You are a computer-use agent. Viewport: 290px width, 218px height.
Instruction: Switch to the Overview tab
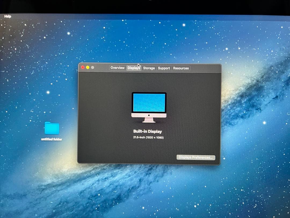click(117, 68)
